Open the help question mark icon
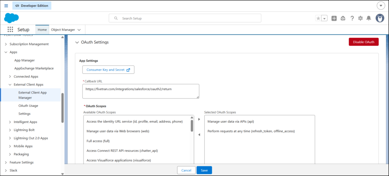Image resolution: width=389 pixels, height=176 pixels. pyautogui.click(x=352, y=18)
